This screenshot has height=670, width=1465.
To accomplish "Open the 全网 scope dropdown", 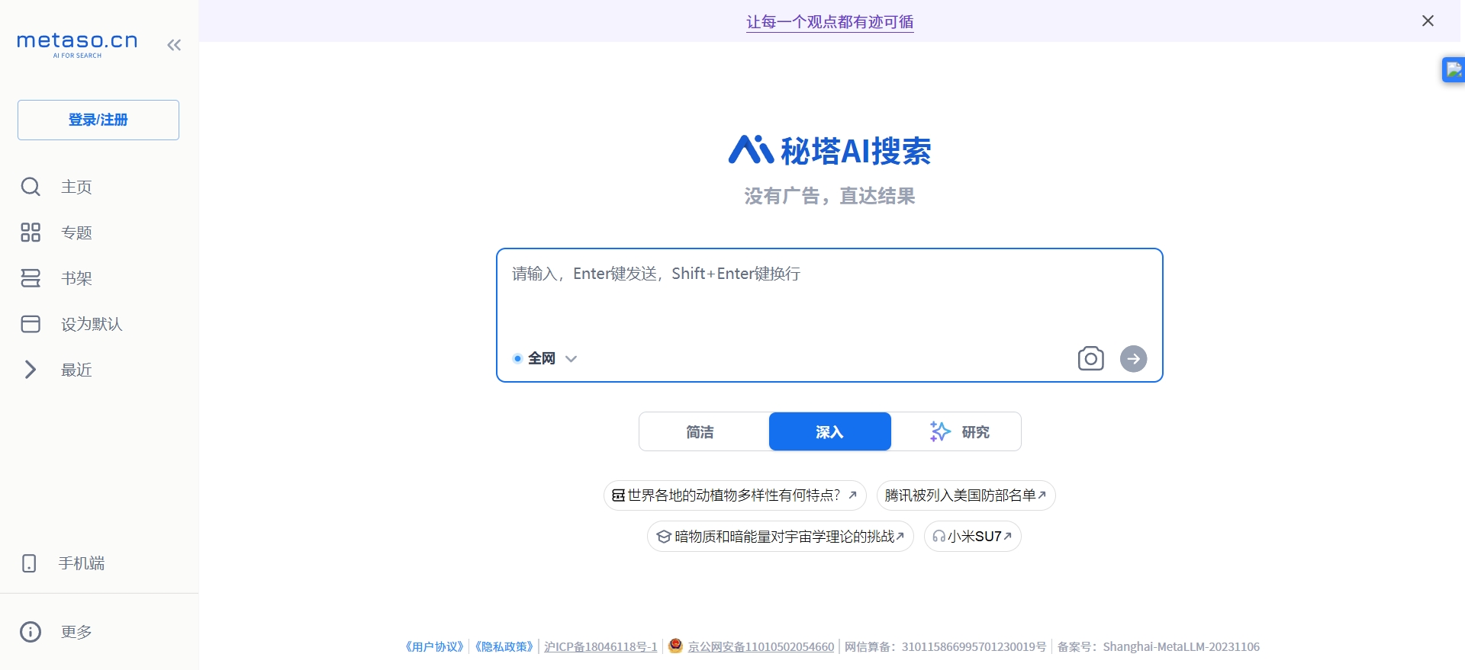I will [546, 358].
